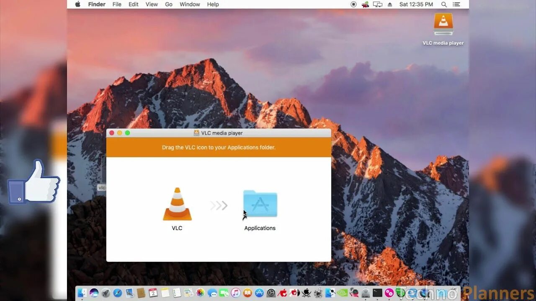Open Launchpad rocket icon in Dock
Viewport: 536px width, 301px height.
coord(106,293)
